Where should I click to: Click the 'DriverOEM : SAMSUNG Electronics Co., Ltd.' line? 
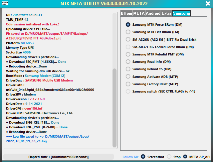(x=39, y=113)
